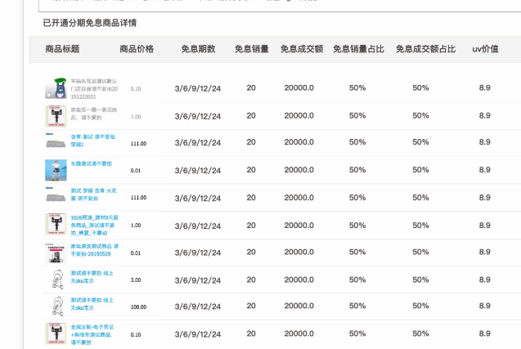The width and height of the screenshot is (521, 349).
Task: Click the 商品价格 column header
Action: [x=137, y=49]
